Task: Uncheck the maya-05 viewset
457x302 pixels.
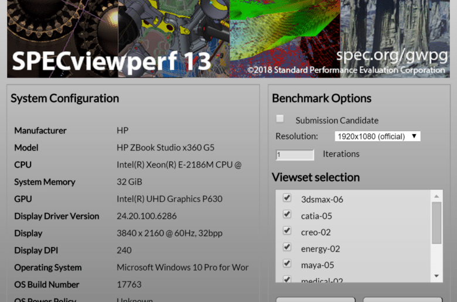Action: click(x=287, y=263)
